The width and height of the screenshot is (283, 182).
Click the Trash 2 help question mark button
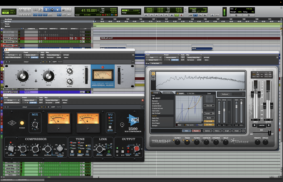[x=243, y=131]
